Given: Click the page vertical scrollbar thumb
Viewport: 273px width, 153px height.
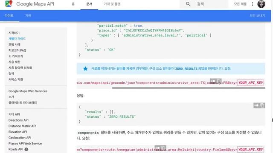Looking at the screenshot, I should (272, 120).
